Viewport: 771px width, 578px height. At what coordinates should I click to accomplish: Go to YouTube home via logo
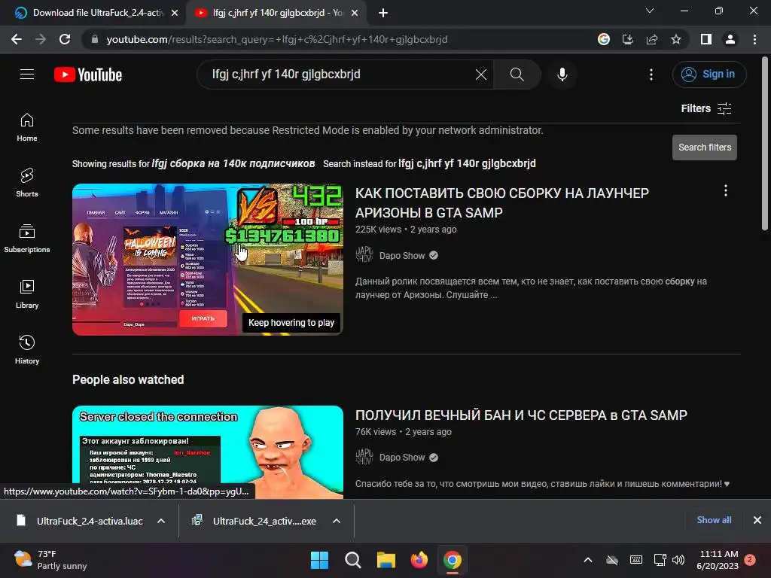tap(88, 75)
